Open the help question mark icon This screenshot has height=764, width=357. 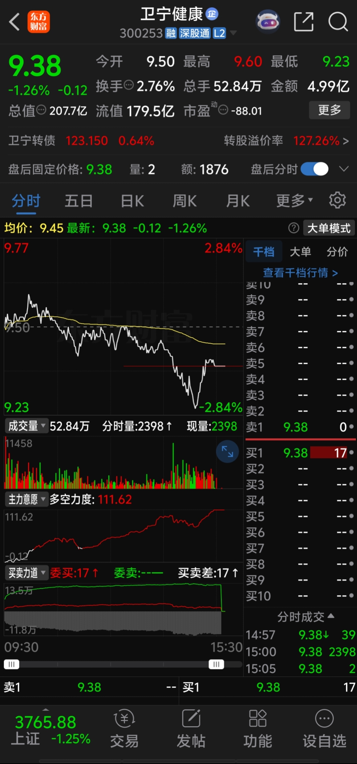pos(294,228)
